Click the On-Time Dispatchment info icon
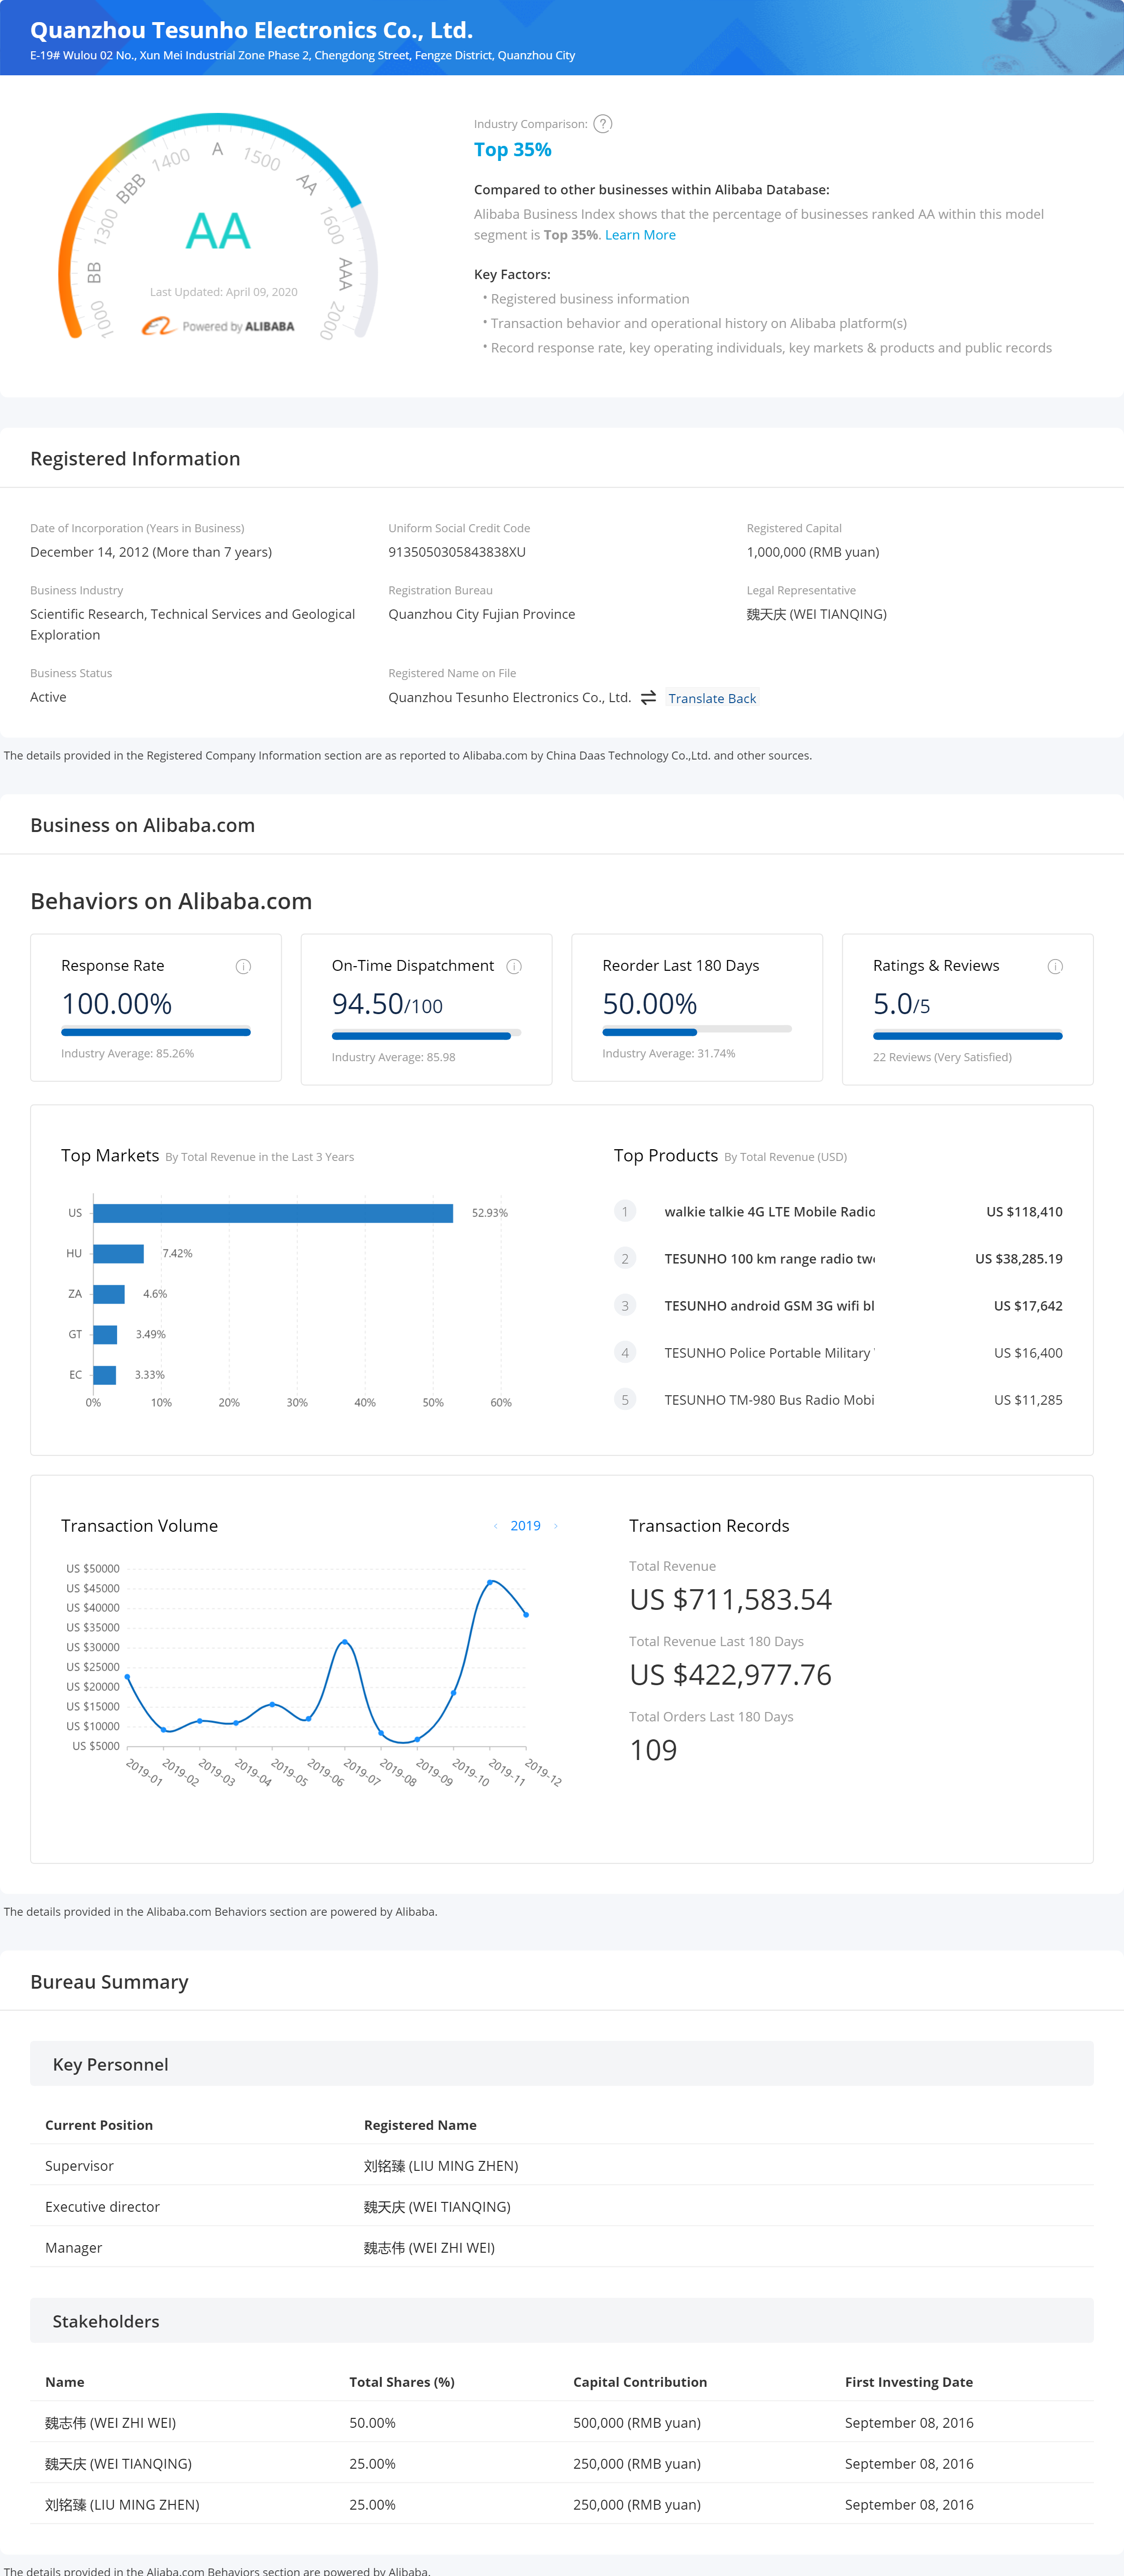Viewport: 1124px width, 2576px height. point(514,966)
